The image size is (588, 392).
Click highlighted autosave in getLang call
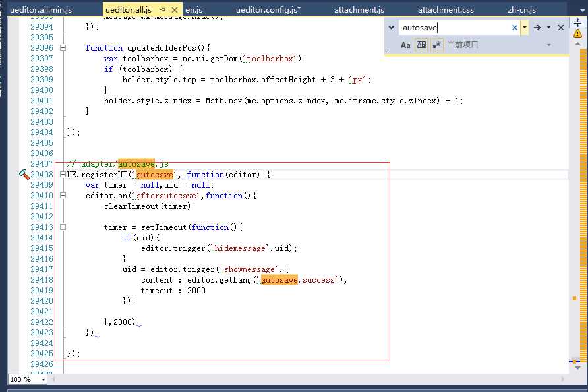(x=279, y=280)
